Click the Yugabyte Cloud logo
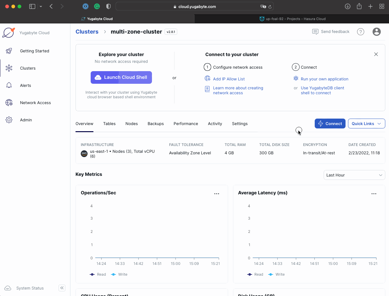 pyautogui.click(x=8, y=32)
